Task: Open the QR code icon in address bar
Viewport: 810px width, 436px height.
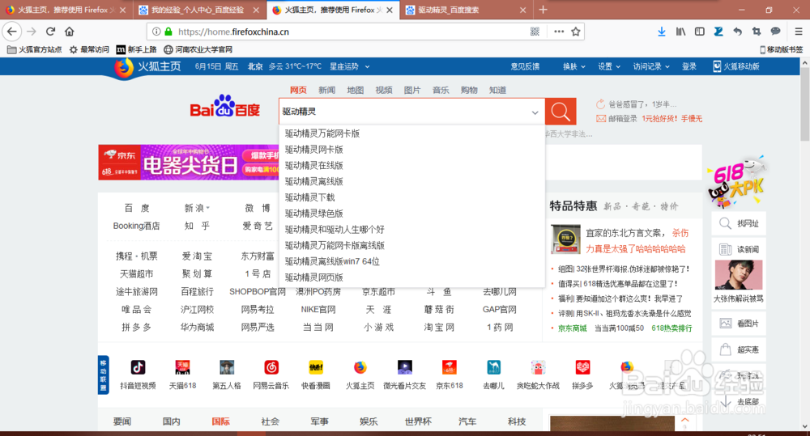Action: (x=535, y=32)
